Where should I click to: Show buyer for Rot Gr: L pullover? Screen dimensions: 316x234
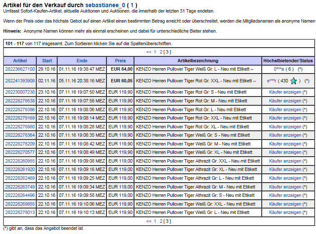(285, 110)
